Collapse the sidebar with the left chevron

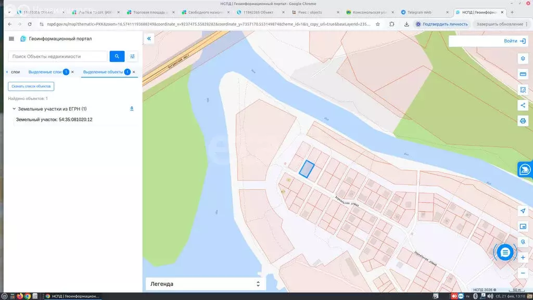(x=148, y=39)
